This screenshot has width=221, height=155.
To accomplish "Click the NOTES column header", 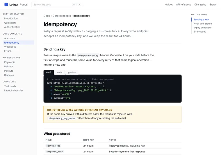I will (x=113, y=140).
